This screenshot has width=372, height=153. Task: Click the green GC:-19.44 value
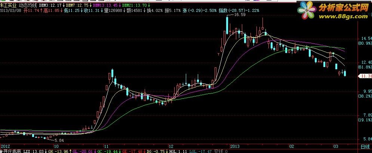pyautogui.click(x=108, y=152)
